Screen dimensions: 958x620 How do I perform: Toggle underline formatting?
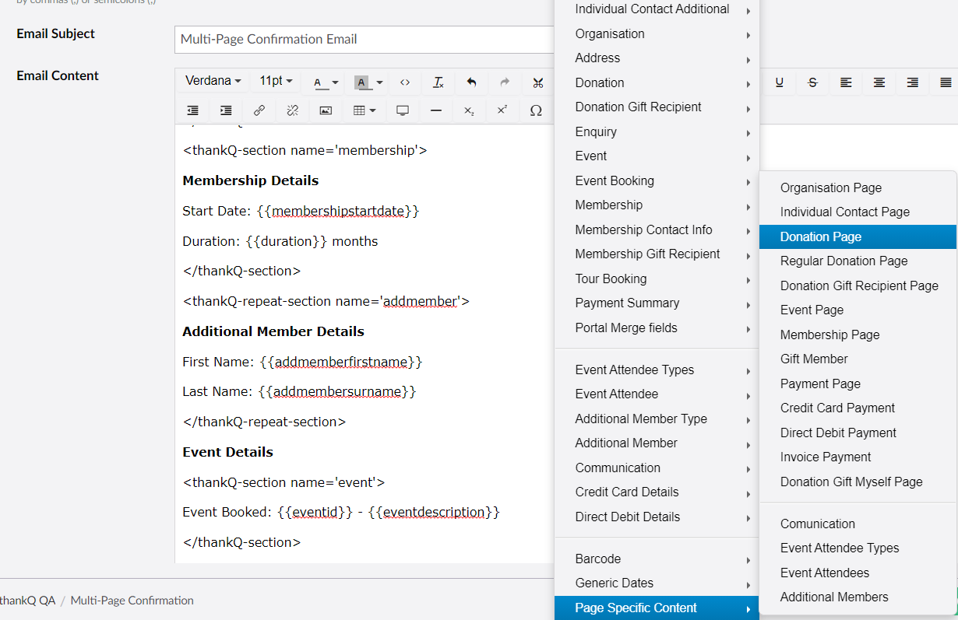[x=780, y=82]
